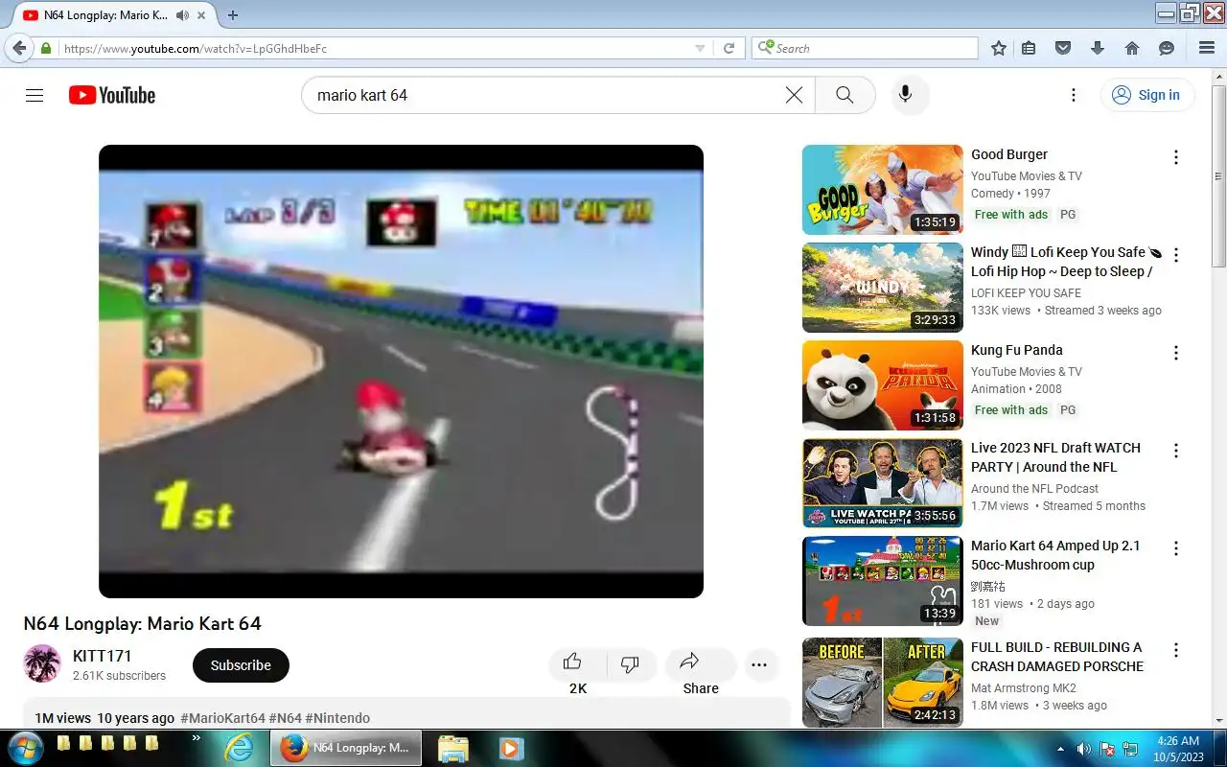Image resolution: width=1227 pixels, height=767 pixels.
Task: Open Windows Media Player from taskbar
Action: [510, 748]
